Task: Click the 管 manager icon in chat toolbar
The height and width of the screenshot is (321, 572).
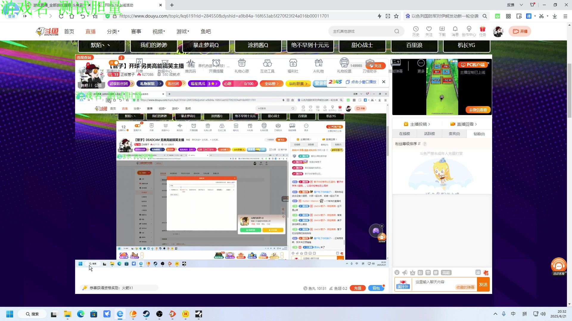Action: click(428, 273)
